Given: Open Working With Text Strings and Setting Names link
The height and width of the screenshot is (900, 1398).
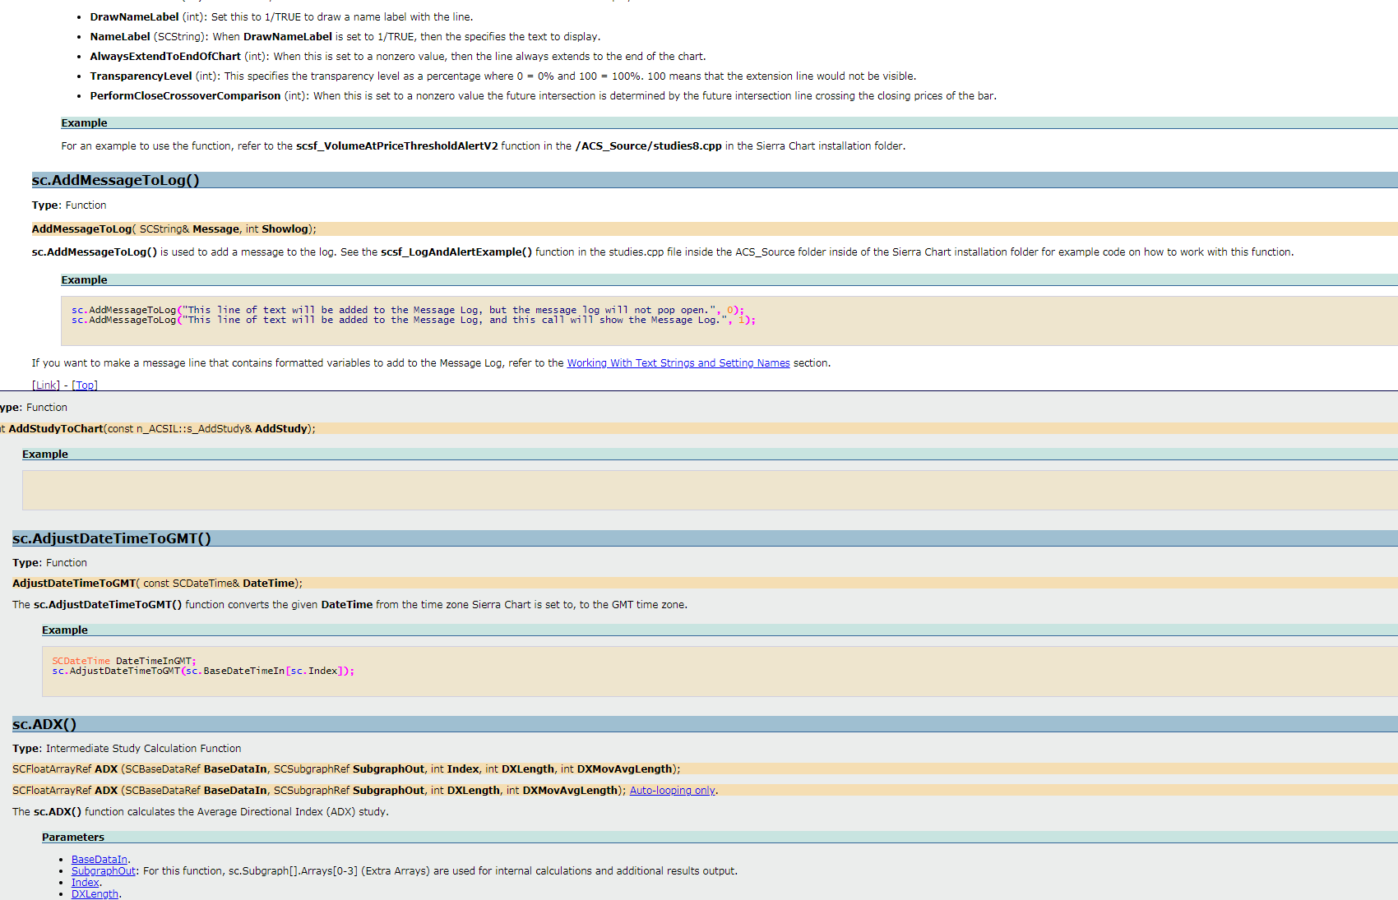Looking at the screenshot, I should pos(678,363).
